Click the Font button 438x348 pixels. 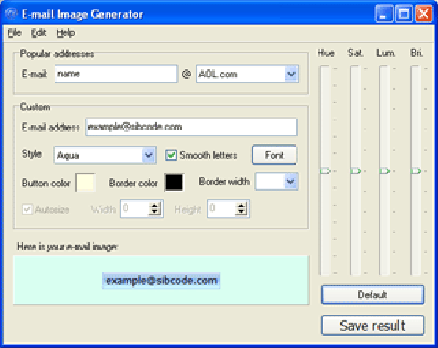[x=274, y=155]
